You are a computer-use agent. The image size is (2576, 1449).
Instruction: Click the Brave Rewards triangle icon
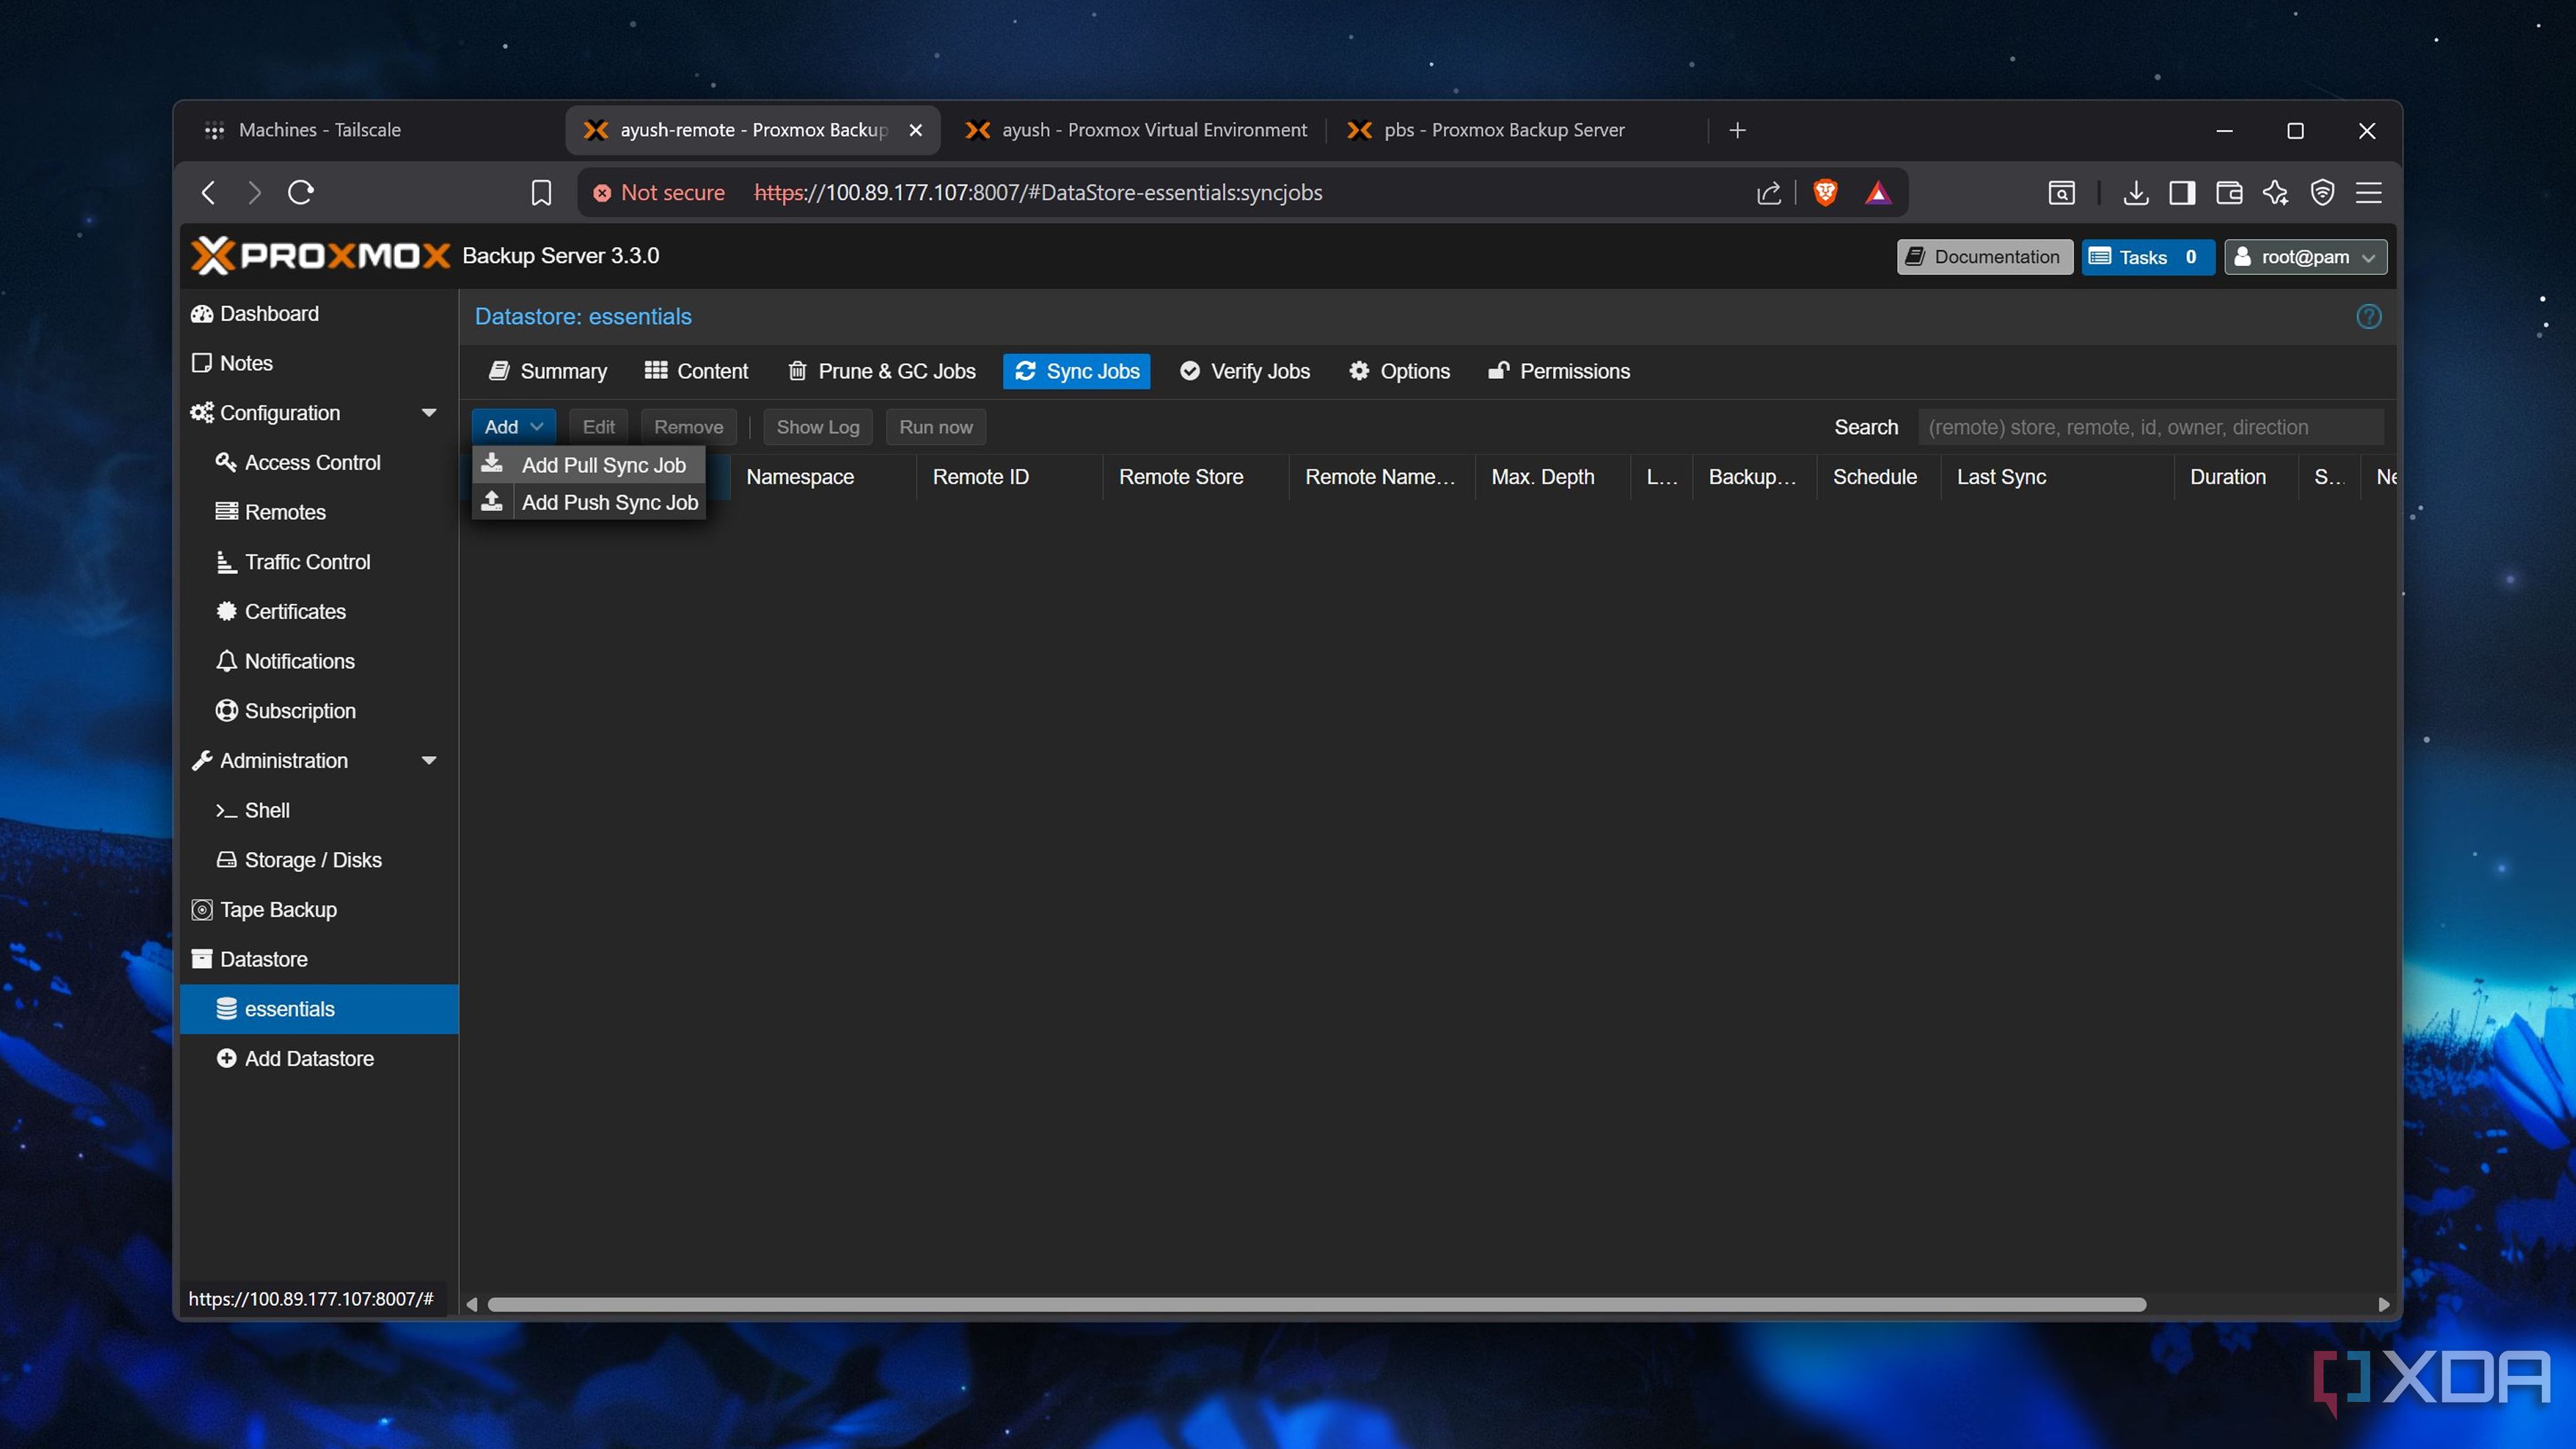pos(1878,193)
